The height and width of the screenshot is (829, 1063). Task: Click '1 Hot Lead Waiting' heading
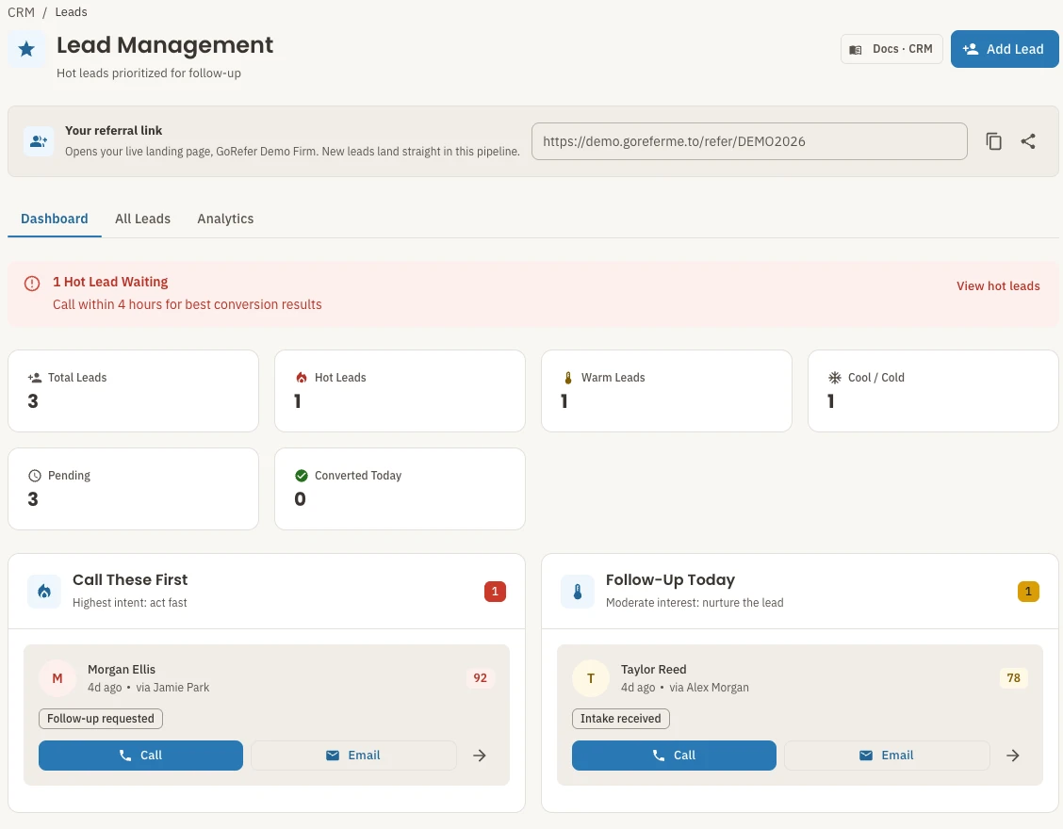(110, 282)
